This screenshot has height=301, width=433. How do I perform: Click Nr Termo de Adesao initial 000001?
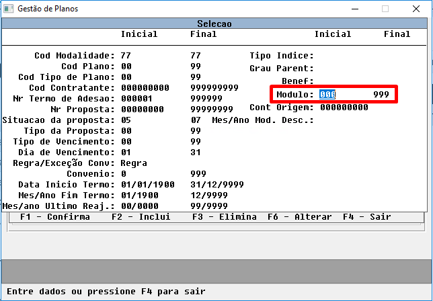[136, 99]
